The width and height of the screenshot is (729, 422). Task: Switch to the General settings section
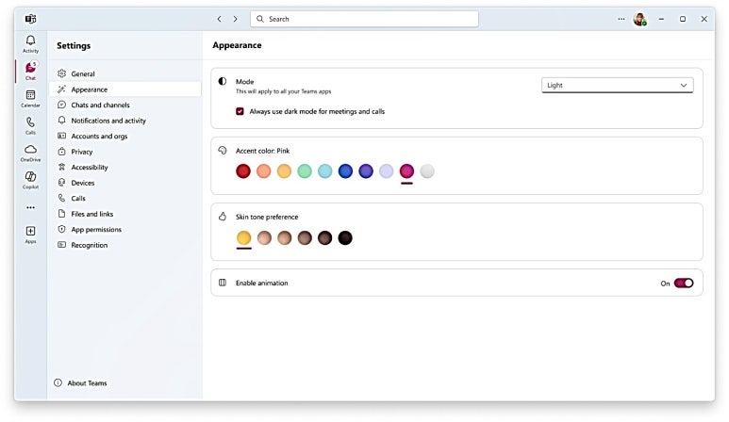click(83, 73)
